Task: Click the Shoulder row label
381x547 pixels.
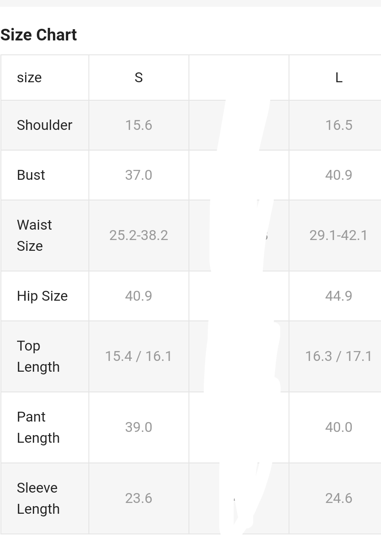Action: click(44, 125)
